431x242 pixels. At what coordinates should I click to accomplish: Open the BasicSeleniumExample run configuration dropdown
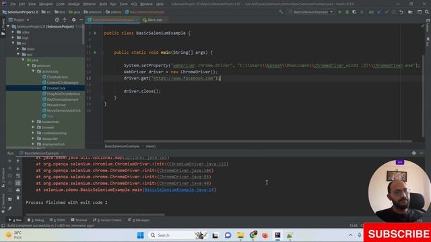(311, 12)
